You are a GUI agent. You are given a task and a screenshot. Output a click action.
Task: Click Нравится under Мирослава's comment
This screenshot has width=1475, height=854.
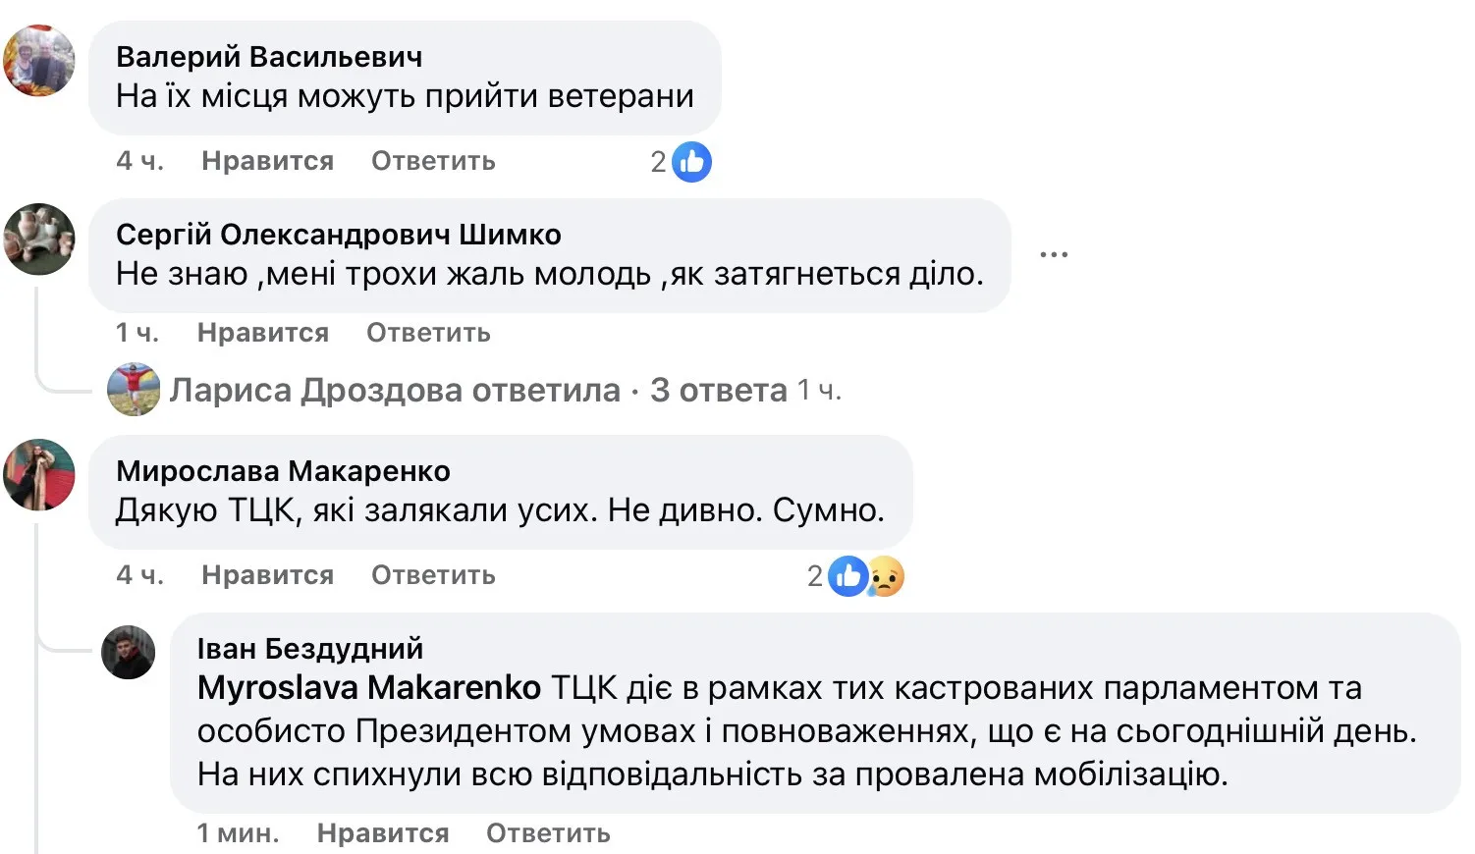pos(267,575)
